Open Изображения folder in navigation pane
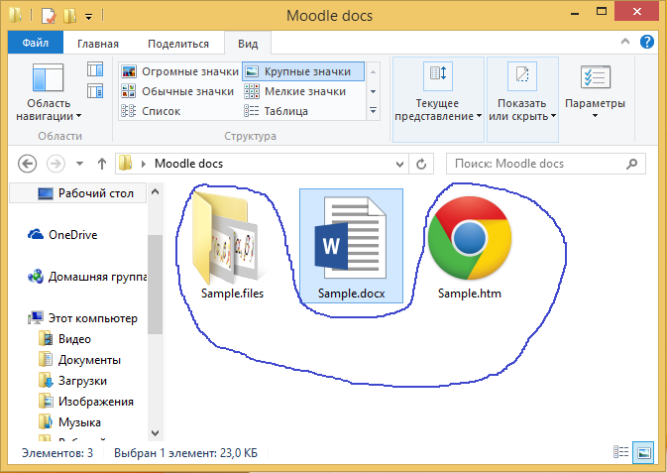The image size is (667, 473). click(x=86, y=402)
